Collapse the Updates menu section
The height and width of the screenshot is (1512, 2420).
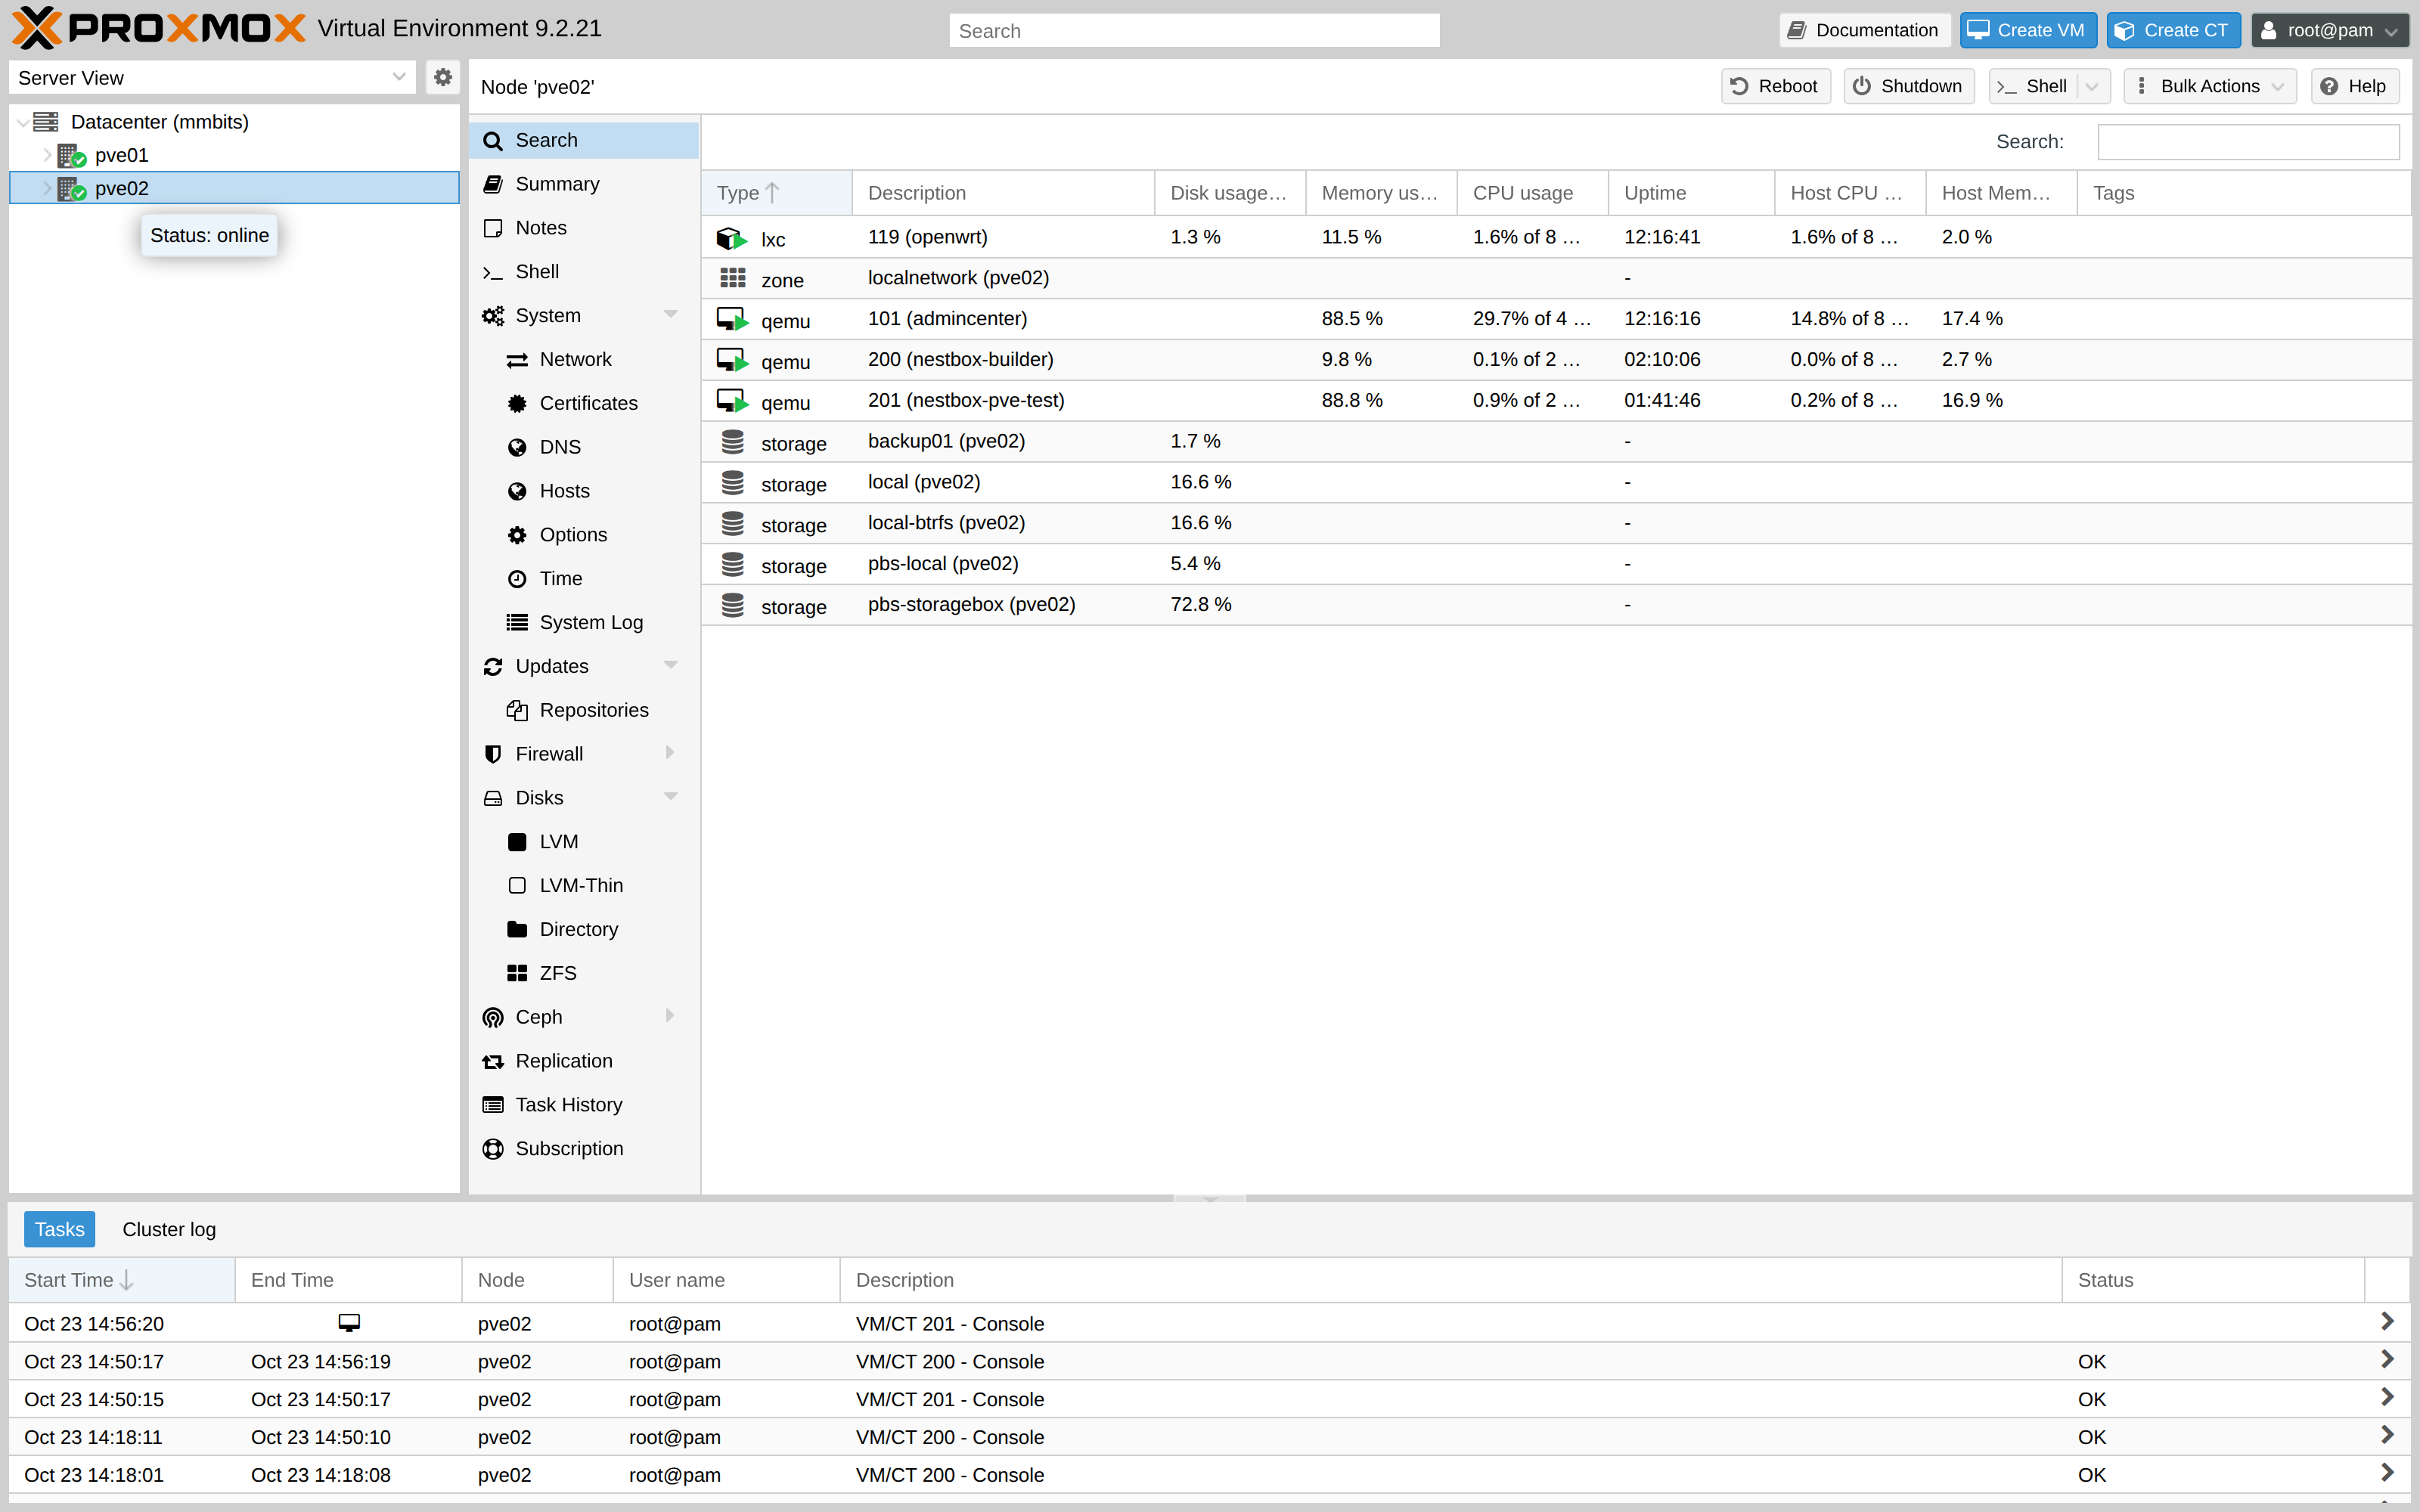(671, 666)
